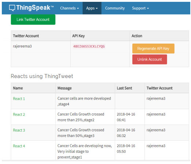Select the API key 4BEZ66S53CKLCYQG text
191x164 pixels.
pos(89,46)
